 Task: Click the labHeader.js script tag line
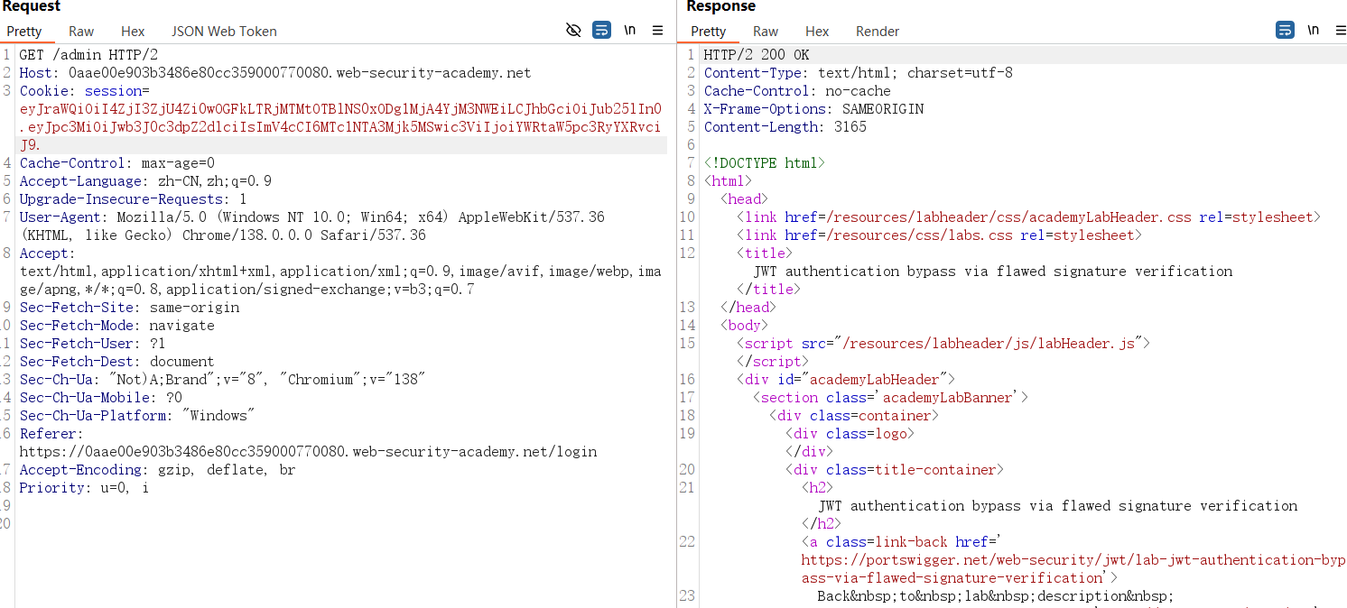pos(943,344)
